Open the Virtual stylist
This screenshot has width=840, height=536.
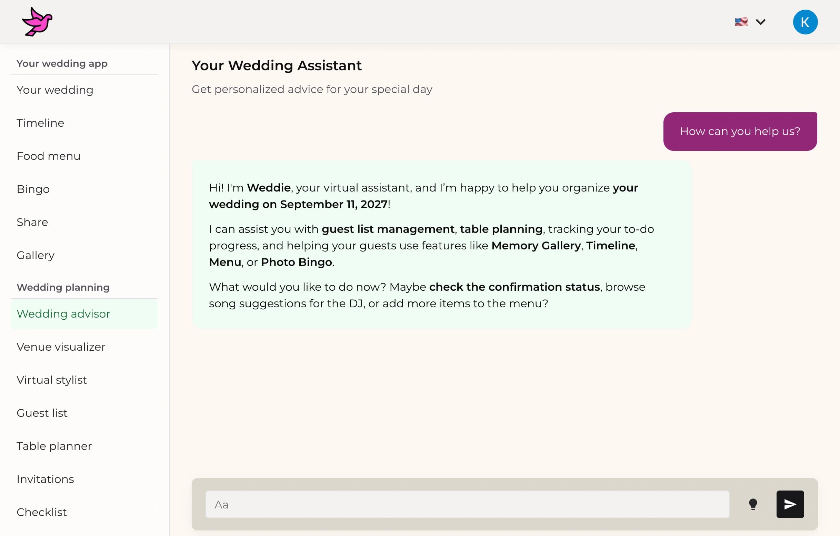coord(52,380)
